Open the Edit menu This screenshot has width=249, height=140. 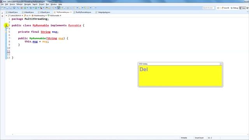point(7,4)
